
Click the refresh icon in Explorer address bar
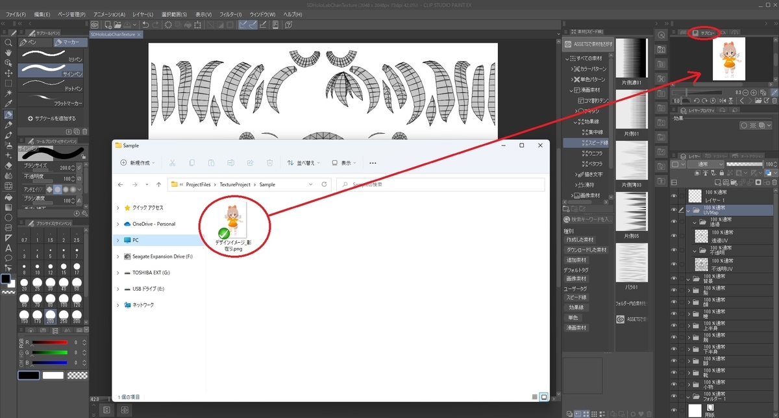(324, 184)
